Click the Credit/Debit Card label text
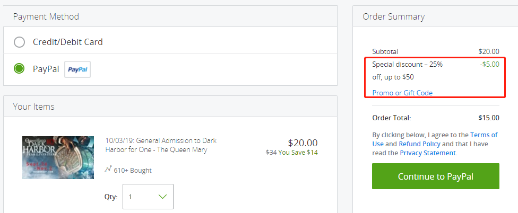Screen dimensions: 518x213 coord(68,42)
